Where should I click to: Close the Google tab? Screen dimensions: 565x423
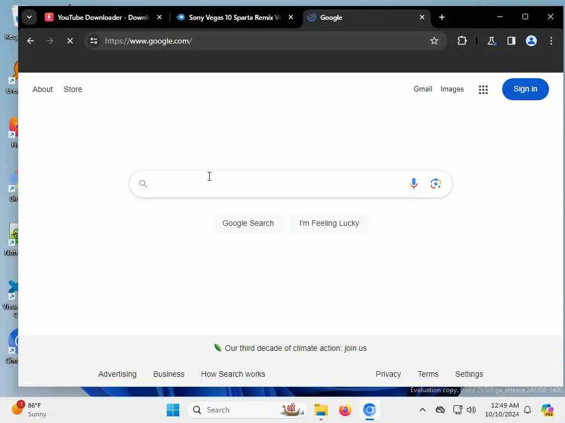422,17
